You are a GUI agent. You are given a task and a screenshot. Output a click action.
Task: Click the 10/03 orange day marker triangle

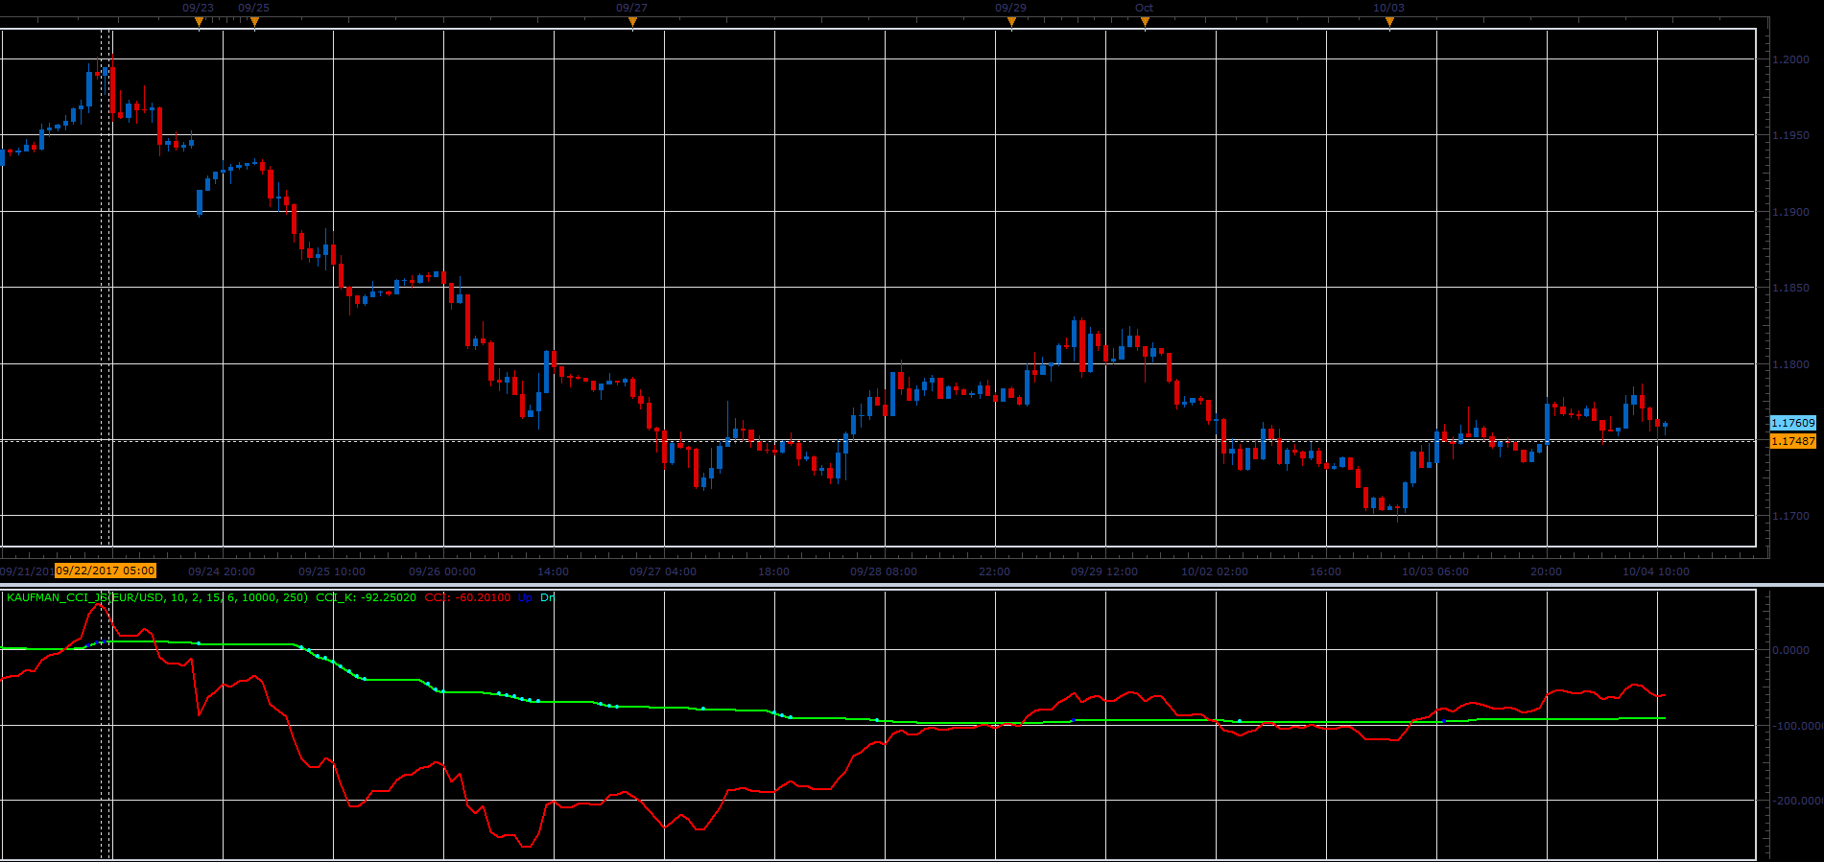pos(1389,22)
